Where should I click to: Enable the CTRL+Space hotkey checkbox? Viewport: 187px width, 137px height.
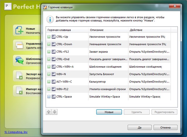pyautogui.click(x=49, y=97)
